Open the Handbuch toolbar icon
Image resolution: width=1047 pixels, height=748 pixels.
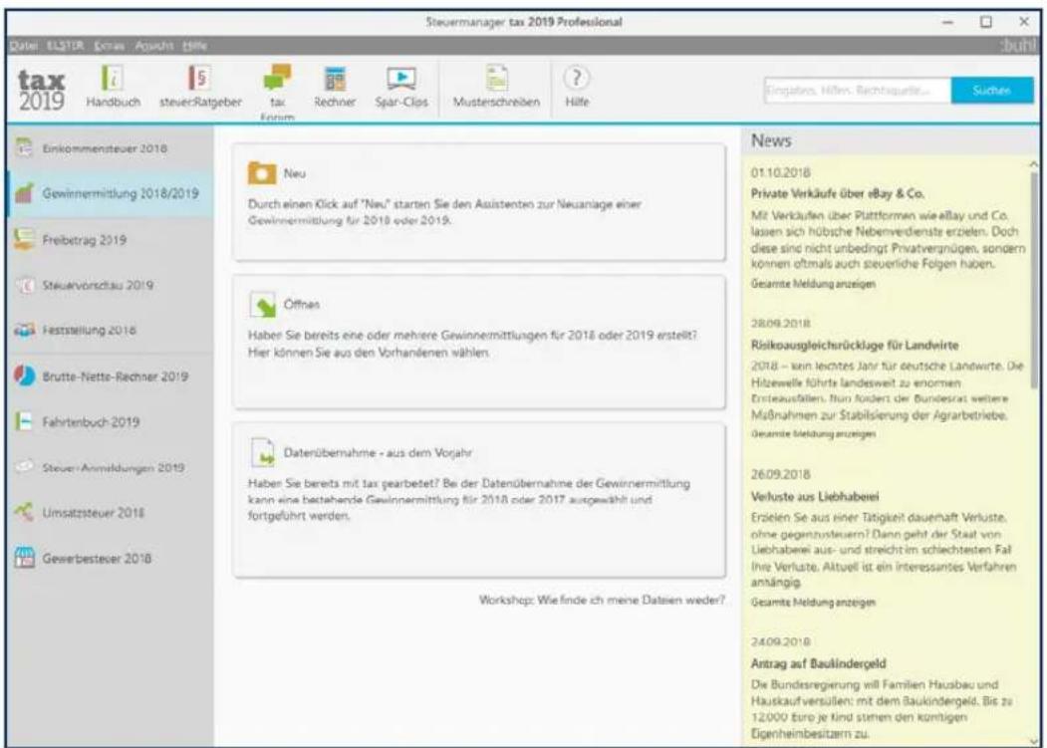(113, 78)
